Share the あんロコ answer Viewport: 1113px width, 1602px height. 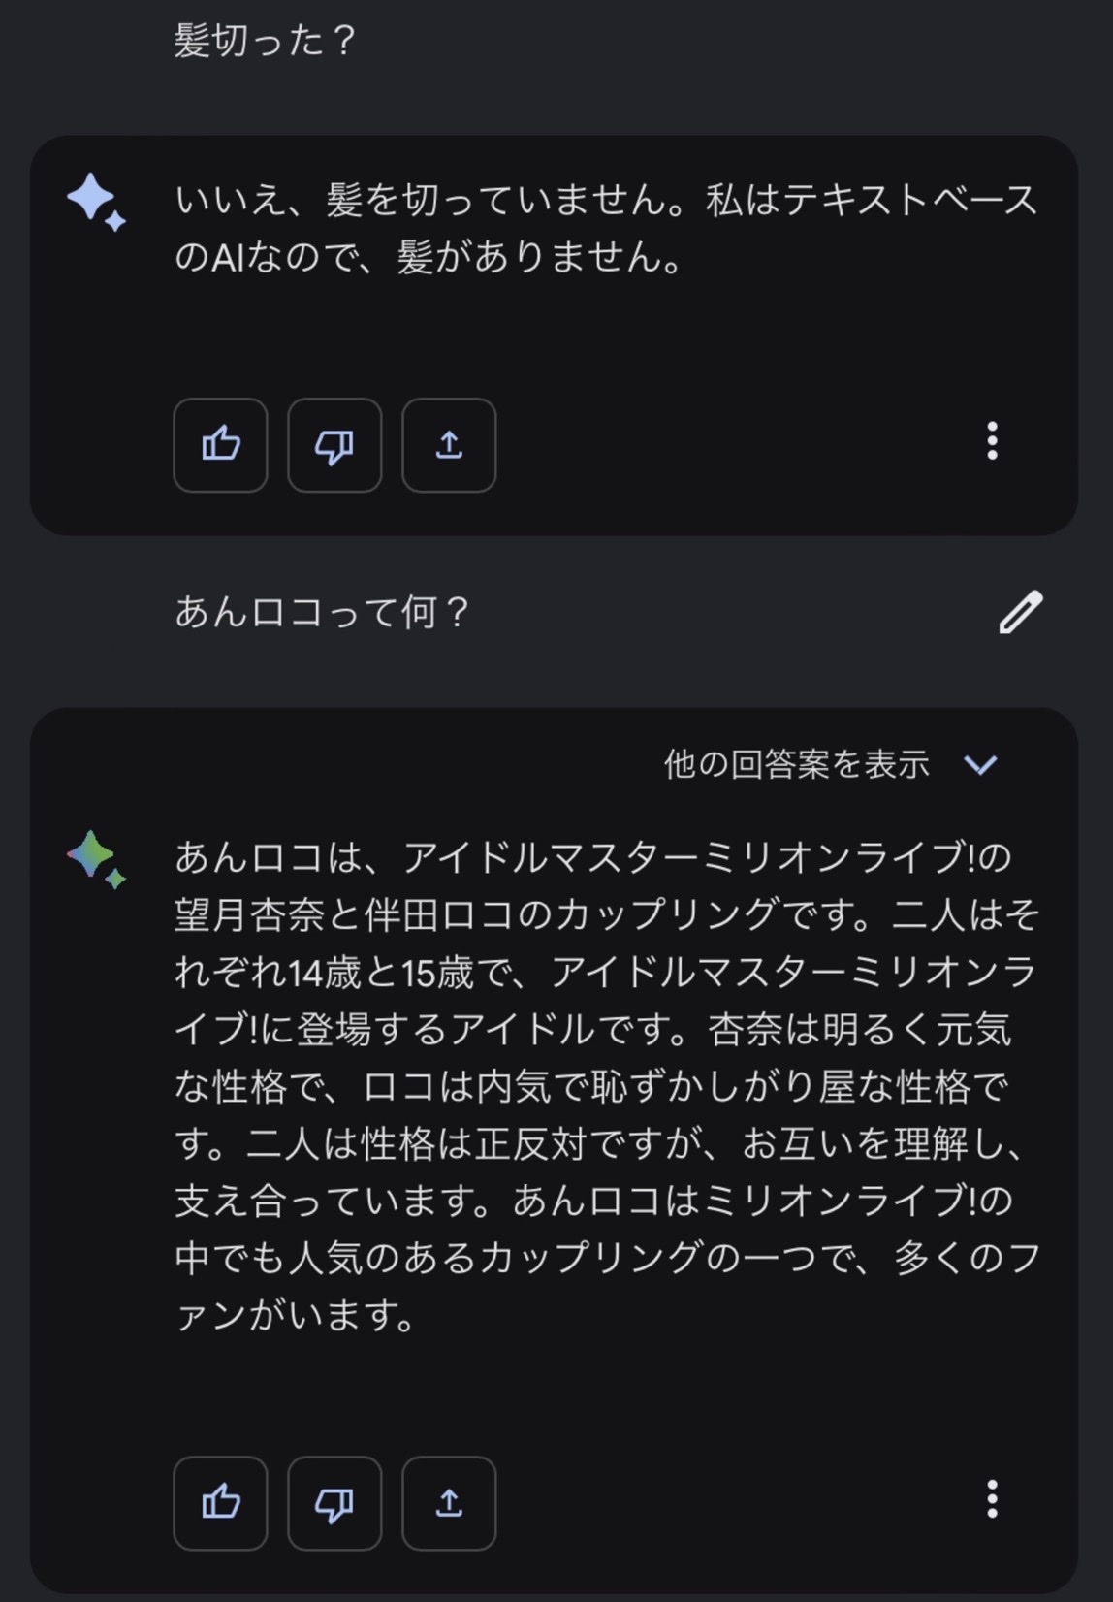click(x=449, y=1503)
